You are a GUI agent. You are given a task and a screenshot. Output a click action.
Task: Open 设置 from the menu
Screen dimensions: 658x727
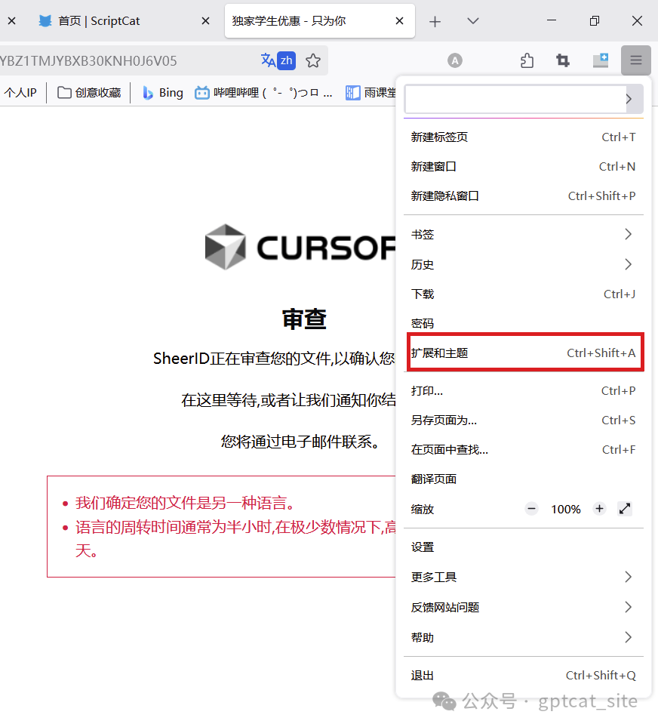(524, 547)
